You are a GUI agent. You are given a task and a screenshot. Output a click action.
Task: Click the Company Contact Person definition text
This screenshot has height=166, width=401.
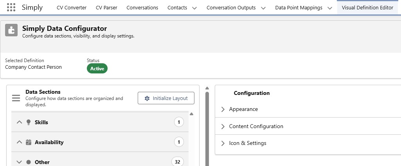click(34, 67)
